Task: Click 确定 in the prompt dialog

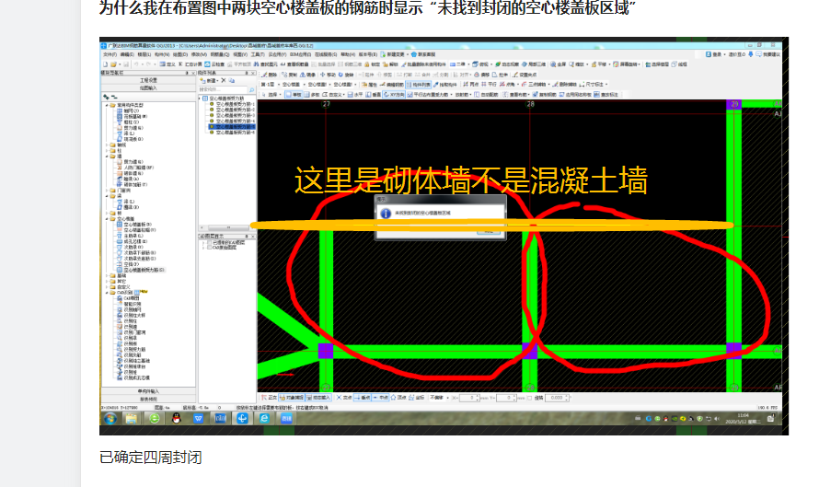Action: [489, 231]
